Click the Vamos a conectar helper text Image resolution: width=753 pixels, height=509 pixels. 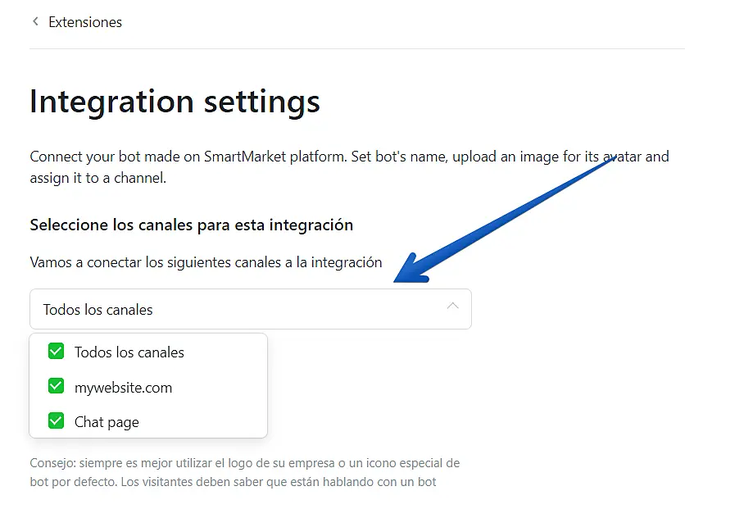206,262
